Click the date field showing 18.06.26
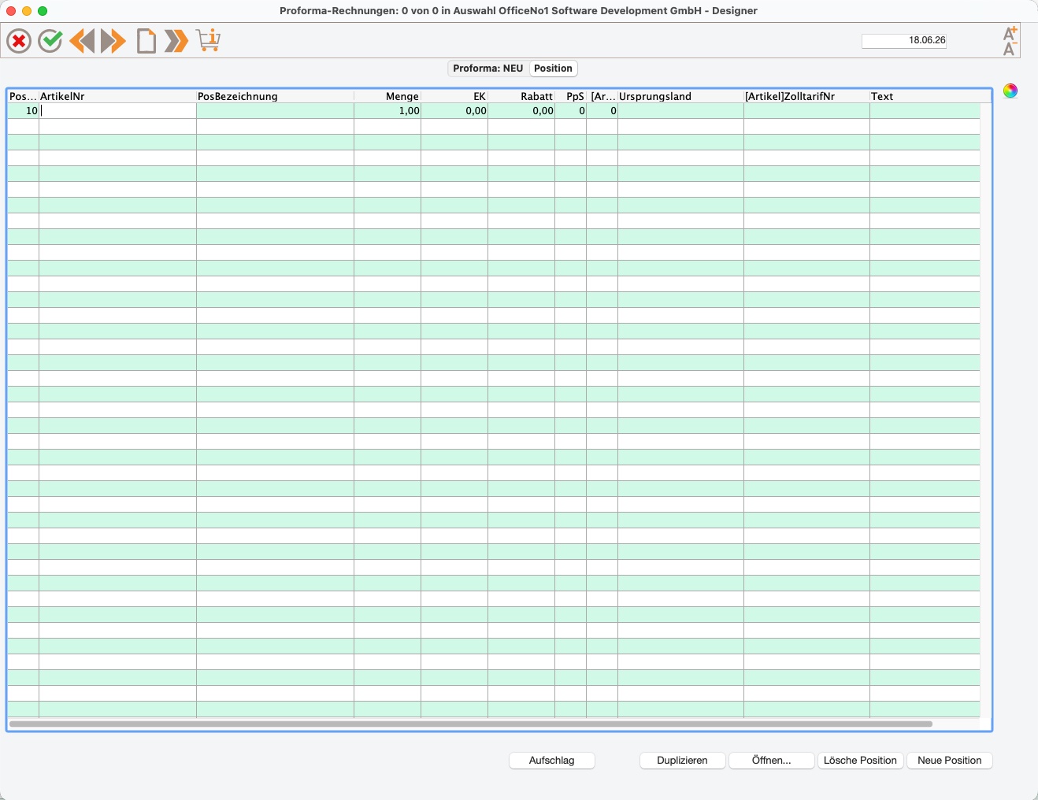The image size is (1038, 800). 904,41
